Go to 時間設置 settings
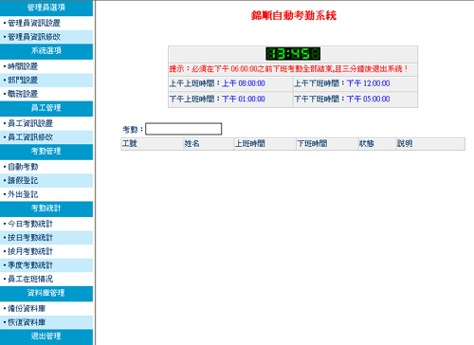 23,66
